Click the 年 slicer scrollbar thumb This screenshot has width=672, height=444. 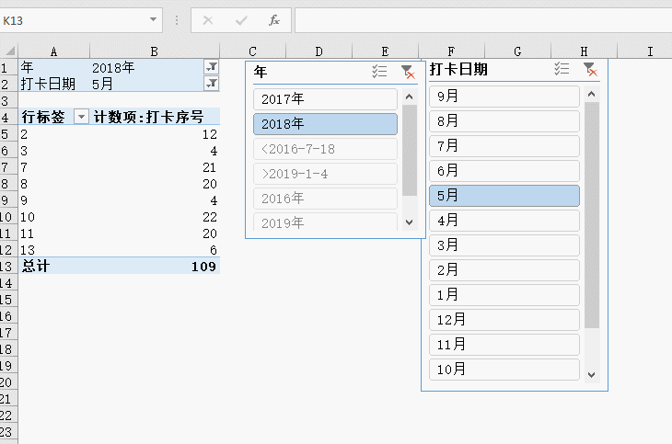(x=410, y=150)
